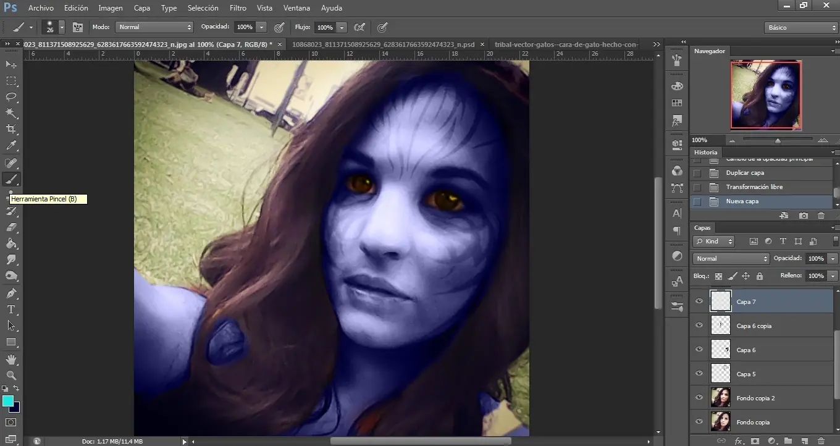Image resolution: width=840 pixels, height=446 pixels.
Task: Add layer mask from Layers panel footer
Action: tap(755, 441)
